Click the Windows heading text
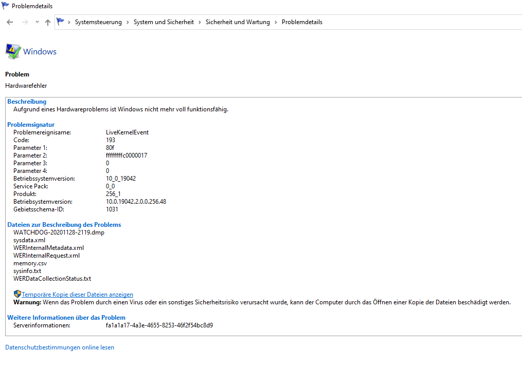522x370 pixels. [x=40, y=52]
